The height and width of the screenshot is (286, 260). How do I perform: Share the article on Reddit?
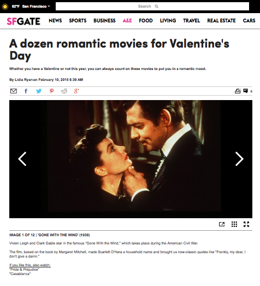64,91
